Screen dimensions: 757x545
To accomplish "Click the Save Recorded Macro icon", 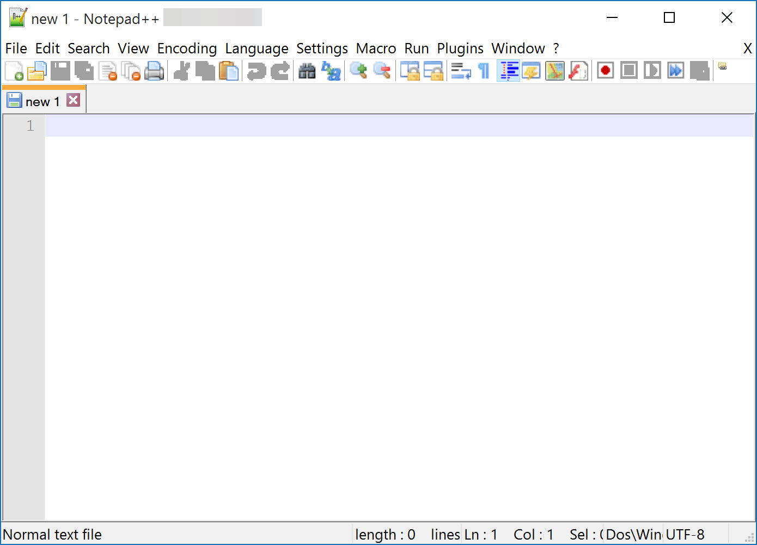I will [x=699, y=71].
